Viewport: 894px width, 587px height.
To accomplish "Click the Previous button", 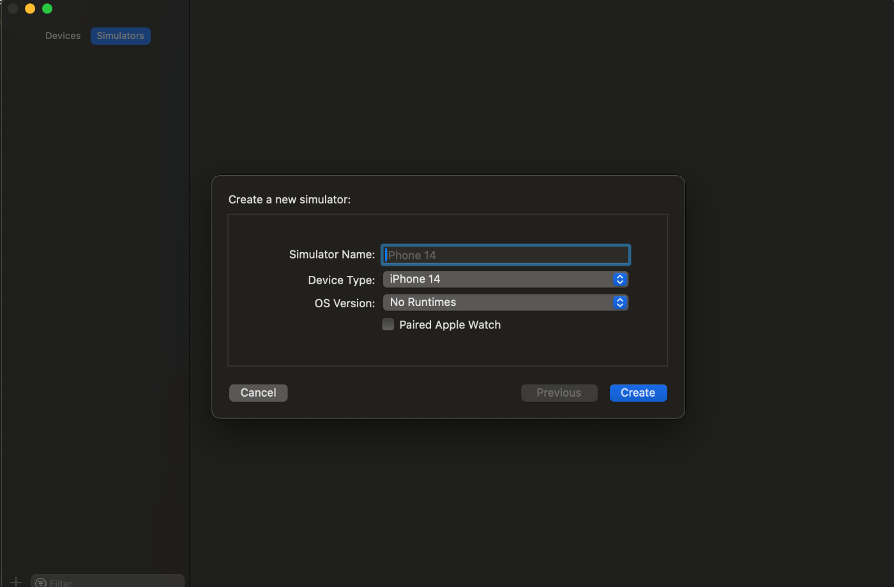I will click(559, 393).
